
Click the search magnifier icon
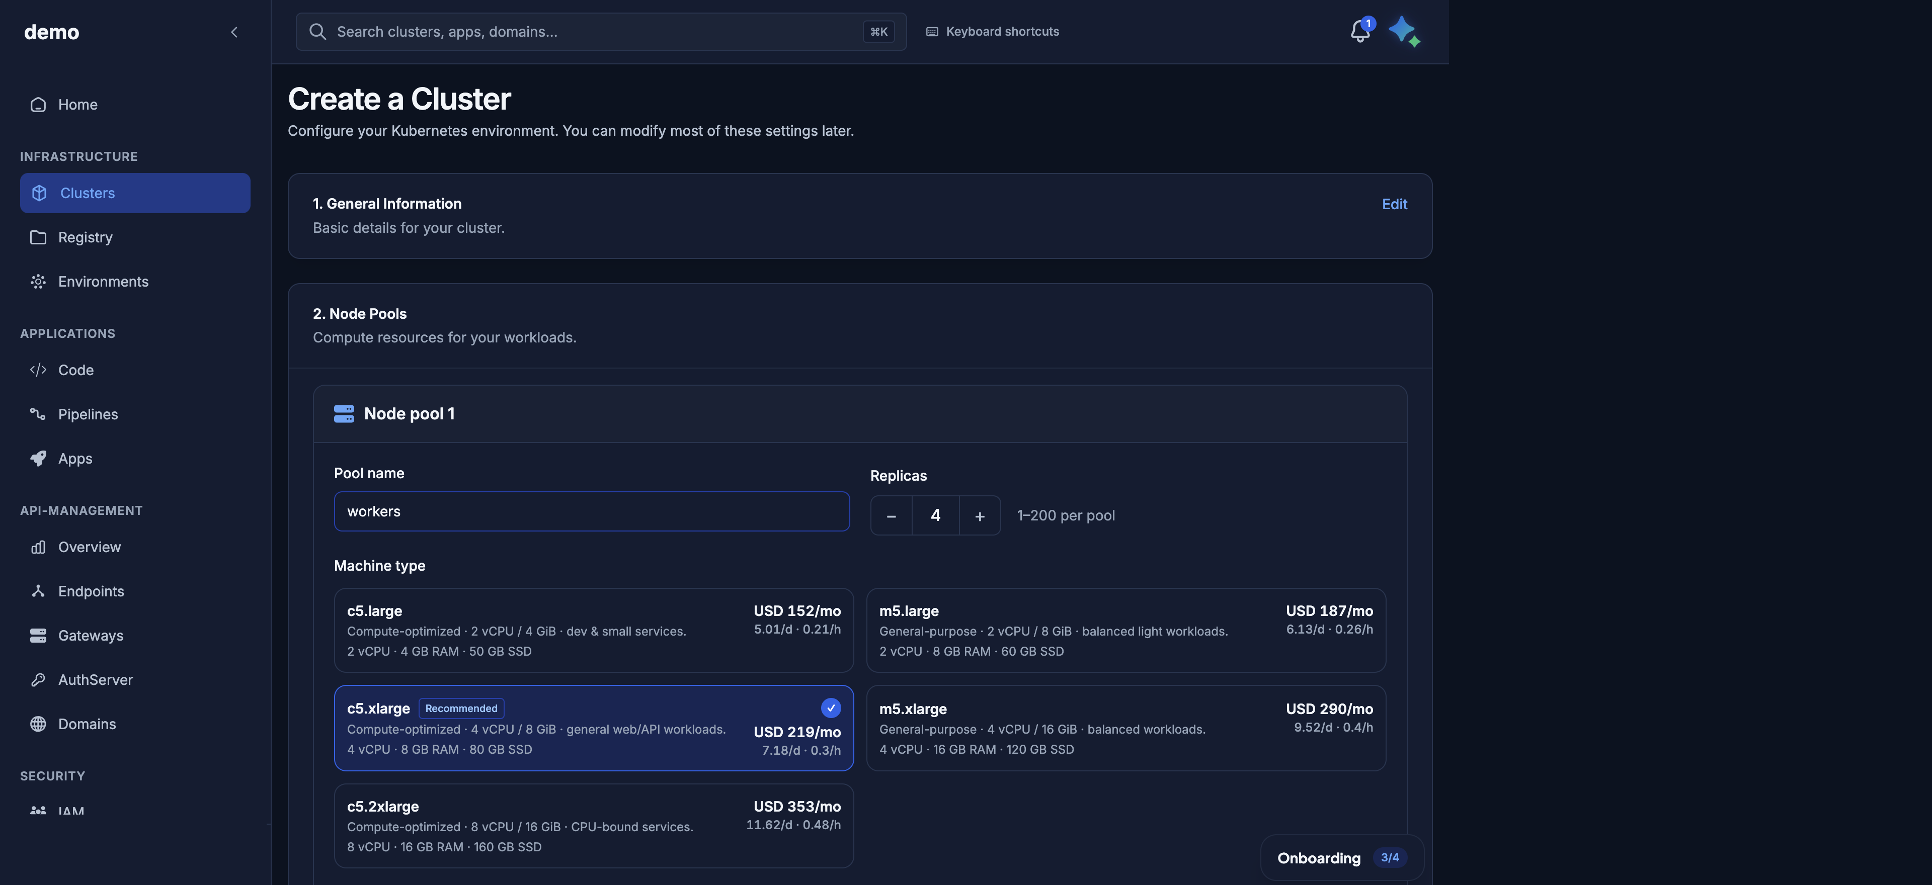[x=317, y=32]
